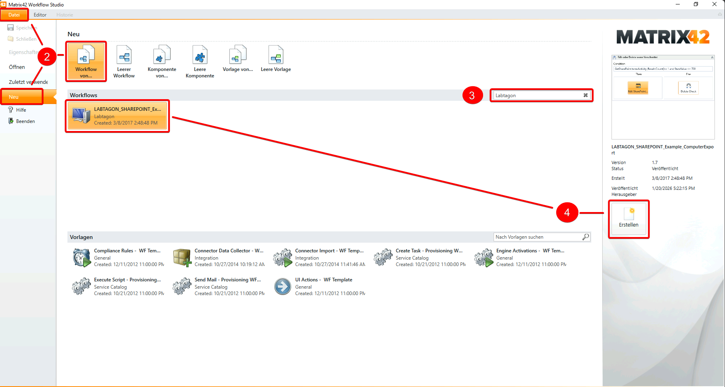Select Beenden to exit the studio
Image resolution: width=725 pixels, height=387 pixels.
pos(25,121)
